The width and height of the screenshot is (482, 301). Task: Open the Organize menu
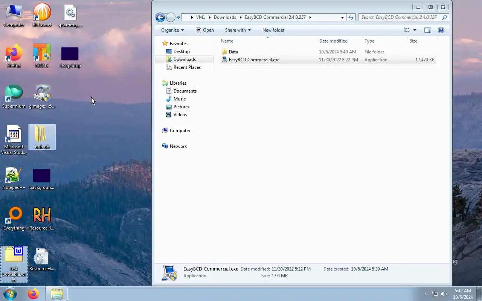pyautogui.click(x=172, y=30)
